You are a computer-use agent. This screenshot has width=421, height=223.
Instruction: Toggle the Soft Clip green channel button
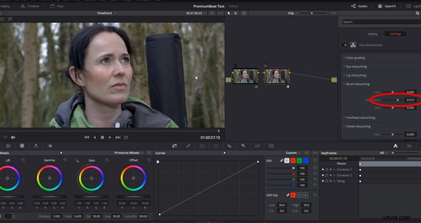click(x=299, y=195)
